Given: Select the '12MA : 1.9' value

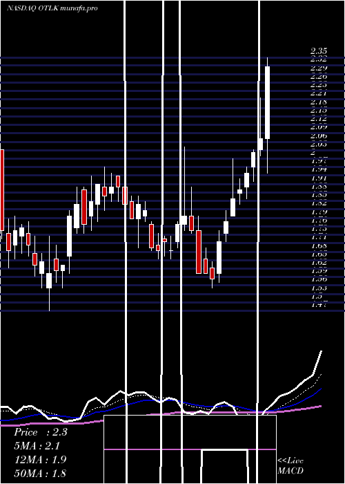Looking at the screenshot, I should pos(40,460).
